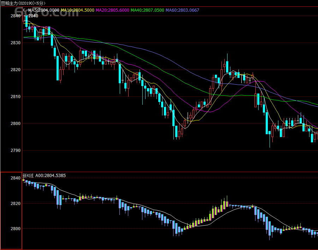Click the 新K线 sub-chart indicator name
This screenshot has height=250, width=318.
pos(28,175)
